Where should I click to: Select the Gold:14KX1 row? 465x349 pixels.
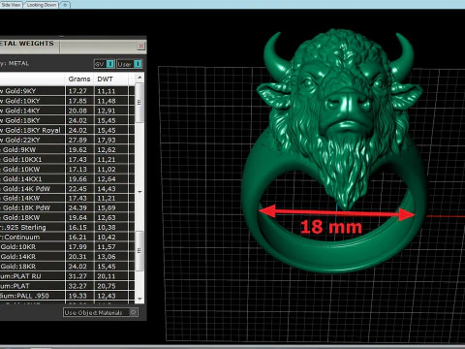(67, 178)
